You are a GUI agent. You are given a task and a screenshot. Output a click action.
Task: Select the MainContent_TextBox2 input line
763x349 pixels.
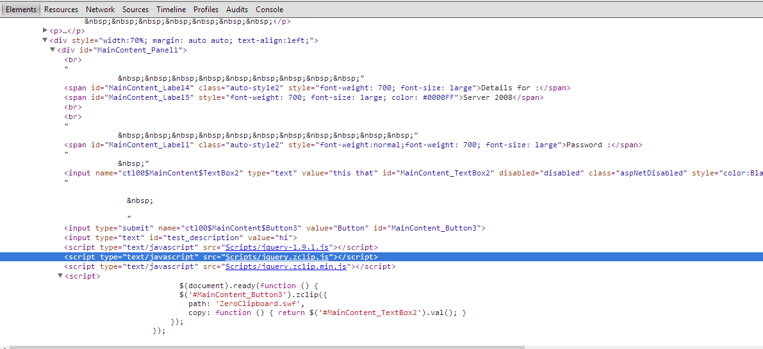click(414, 173)
